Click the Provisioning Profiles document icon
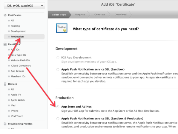The image size is (178, 134). tap(5, 124)
